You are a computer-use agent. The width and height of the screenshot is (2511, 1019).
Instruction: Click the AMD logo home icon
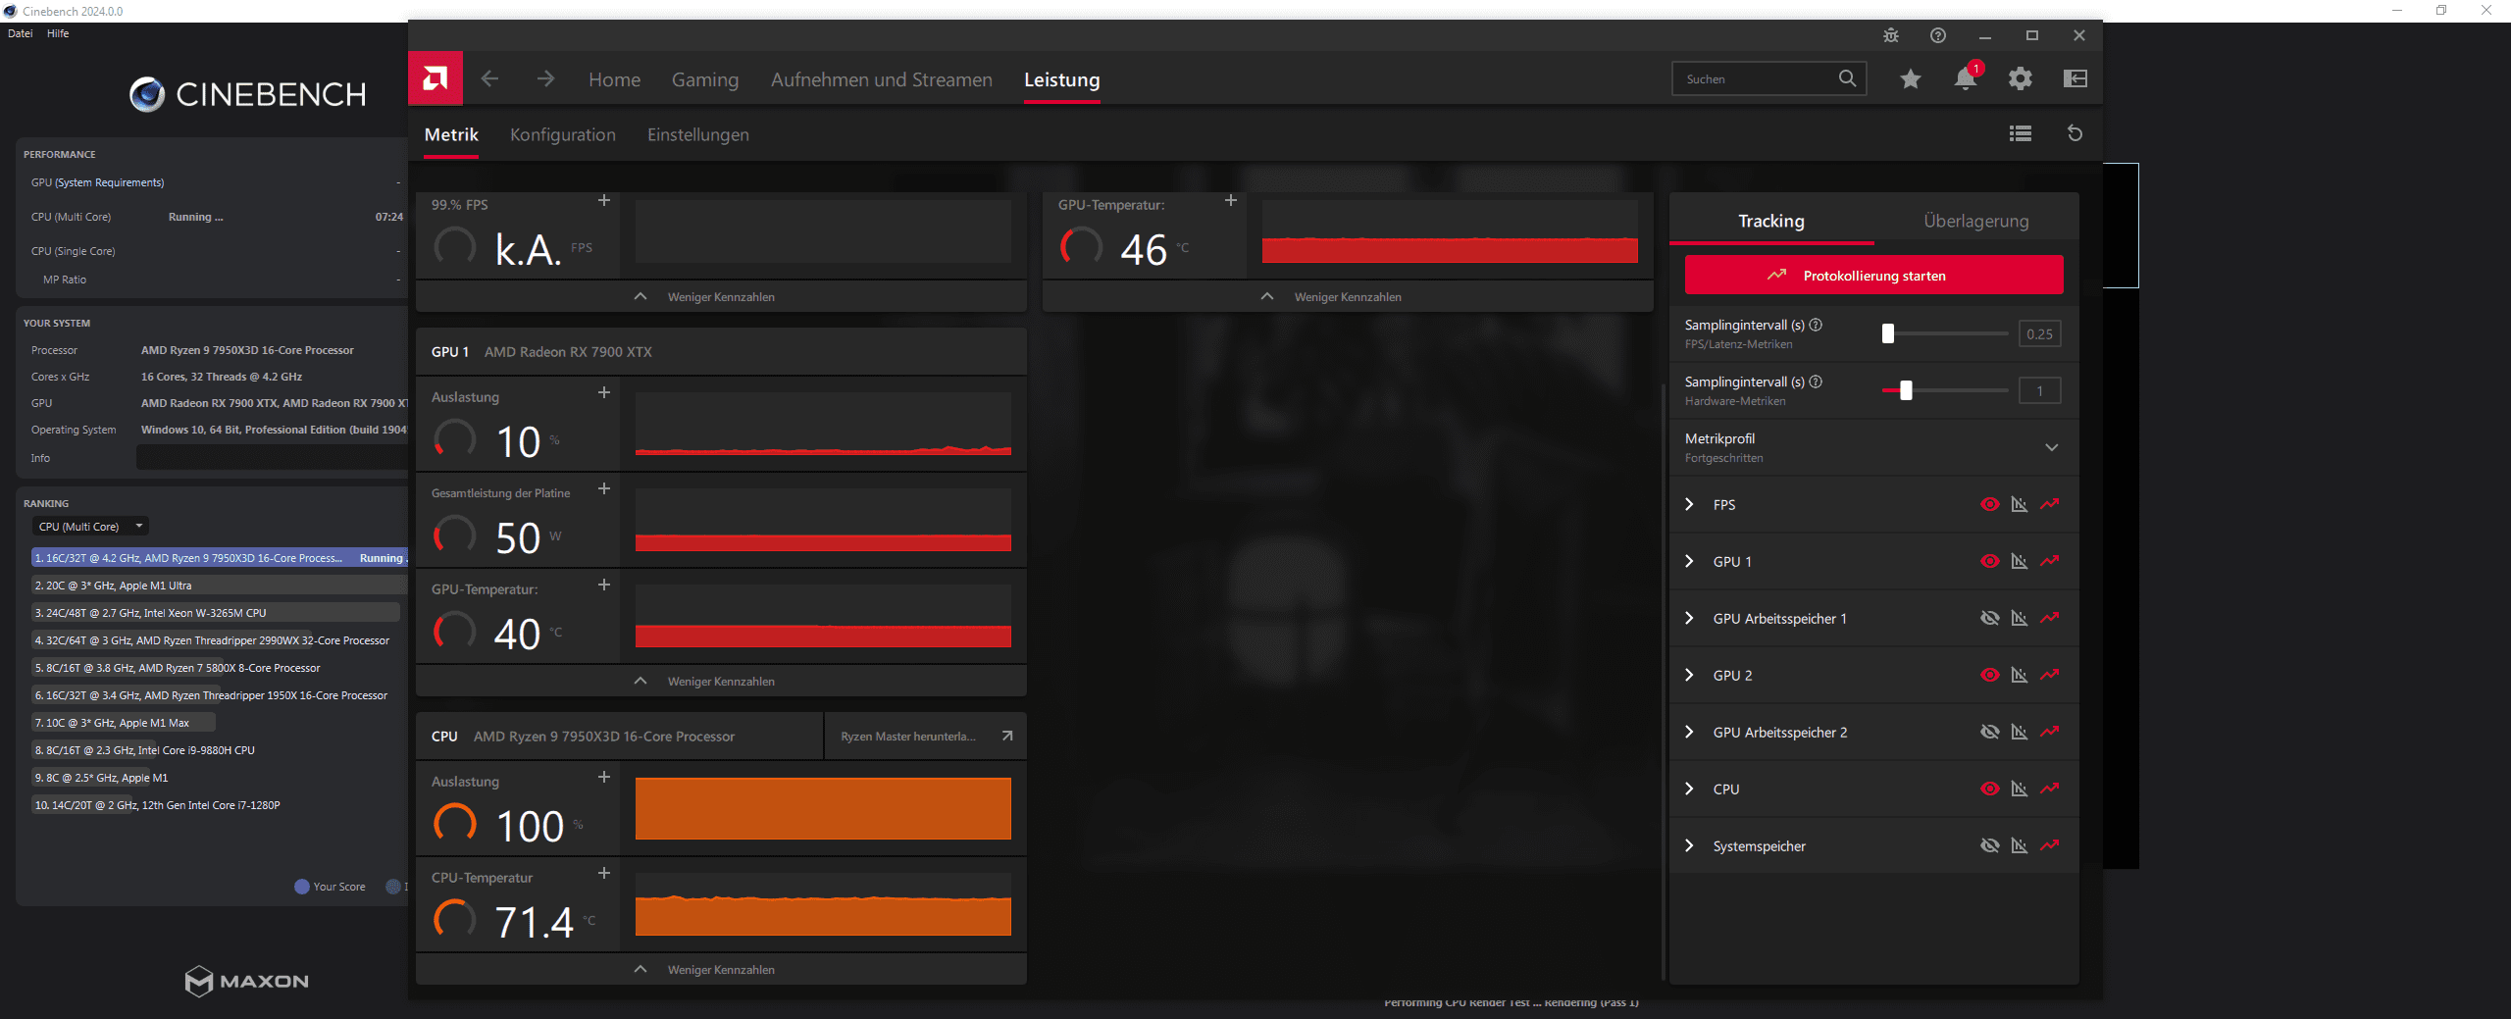tap(436, 78)
